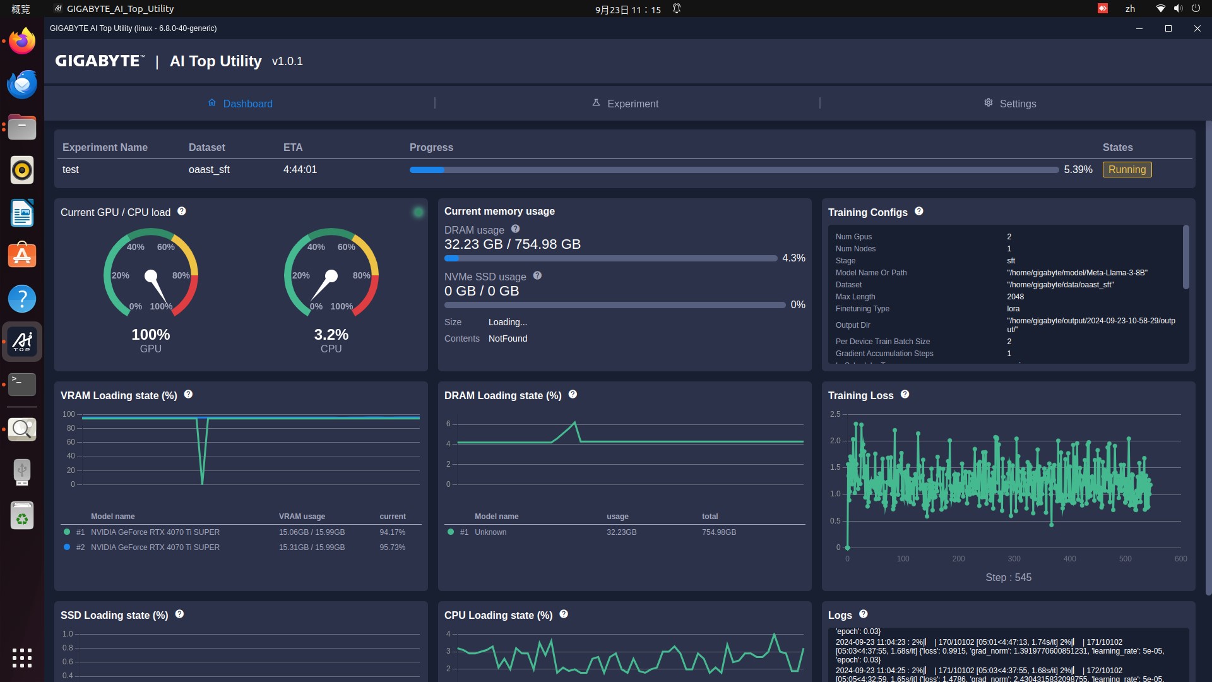1212x682 pixels.
Task: Show applications grid button
Action: tap(22, 658)
